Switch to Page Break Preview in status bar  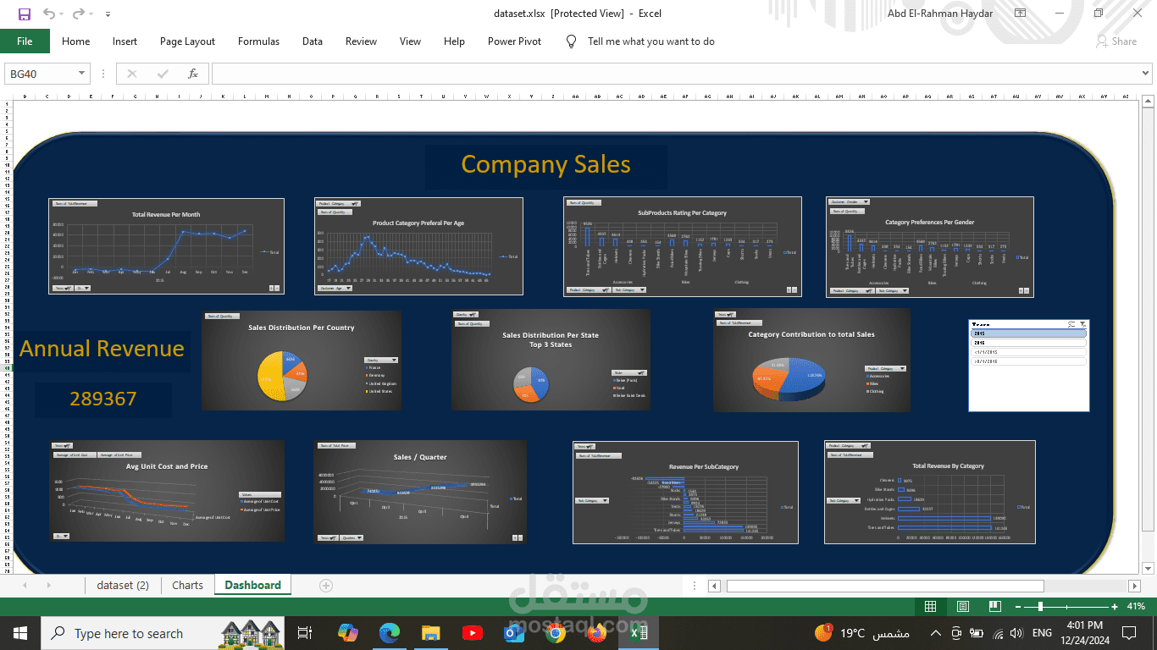point(994,606)
